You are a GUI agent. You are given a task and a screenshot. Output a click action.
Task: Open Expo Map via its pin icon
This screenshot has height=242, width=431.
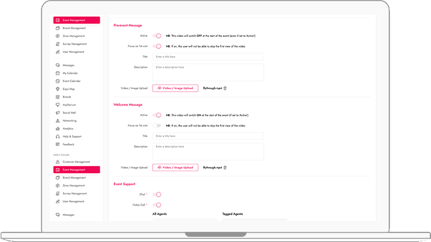(57, 89)
